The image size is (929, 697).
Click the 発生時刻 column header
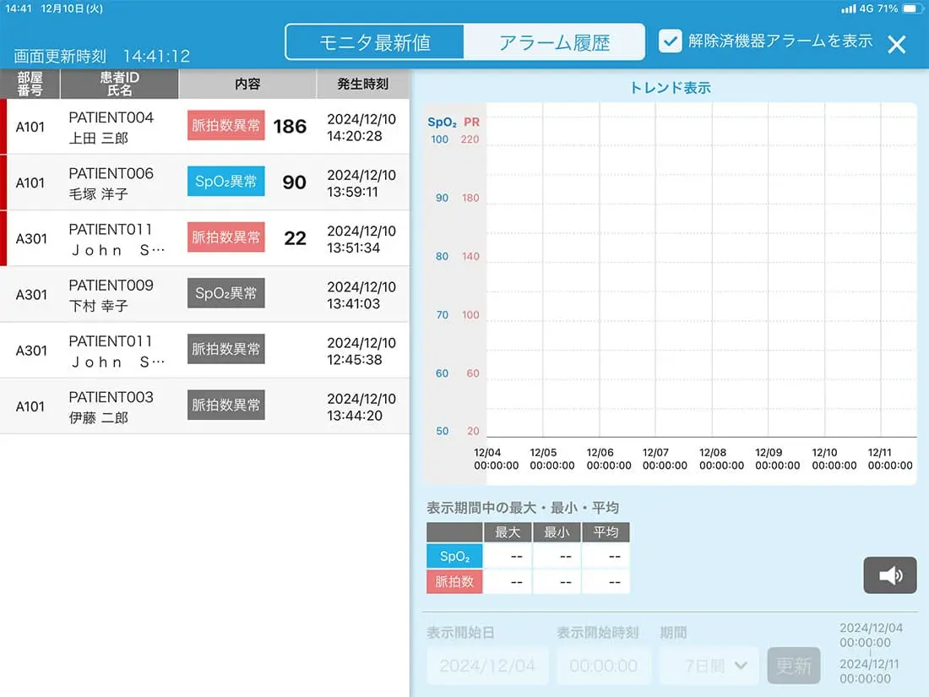tap(362, 84)
